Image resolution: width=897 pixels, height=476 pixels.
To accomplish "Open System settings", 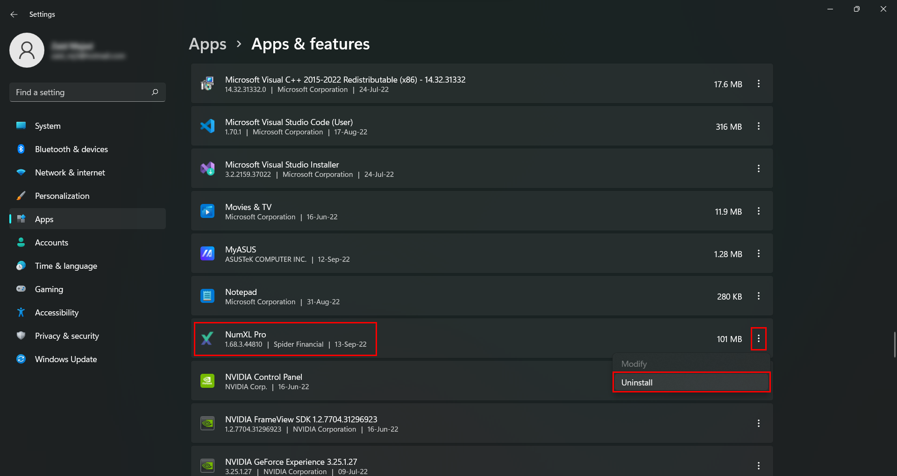I will click(x=87, y=126).
